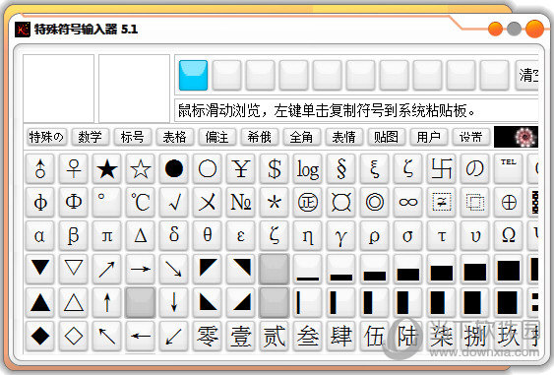Click the double circle ◎ symbol
The height and width of the screenshot is (375, 554).
tap(375, 202)
